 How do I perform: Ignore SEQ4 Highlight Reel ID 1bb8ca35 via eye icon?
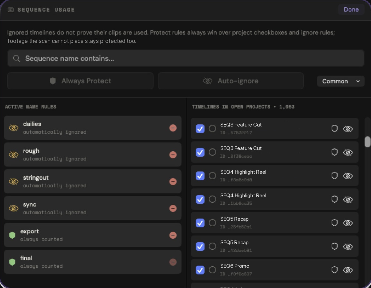pyautogui.click(x=348, y=199)
